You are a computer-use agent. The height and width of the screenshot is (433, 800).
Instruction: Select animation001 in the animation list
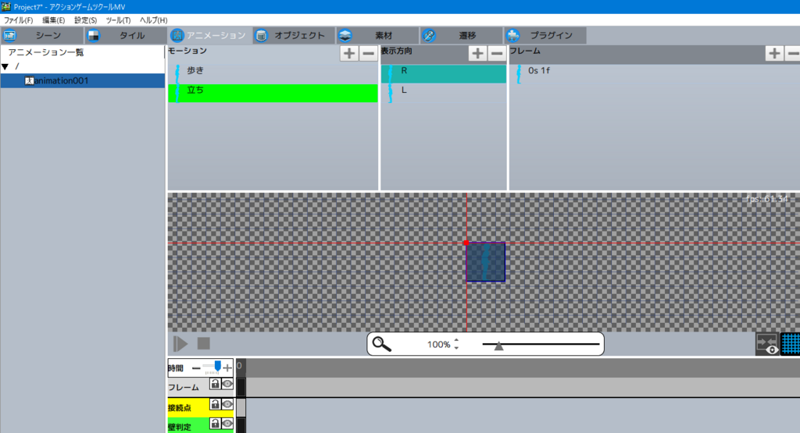(x=83, y=80)
